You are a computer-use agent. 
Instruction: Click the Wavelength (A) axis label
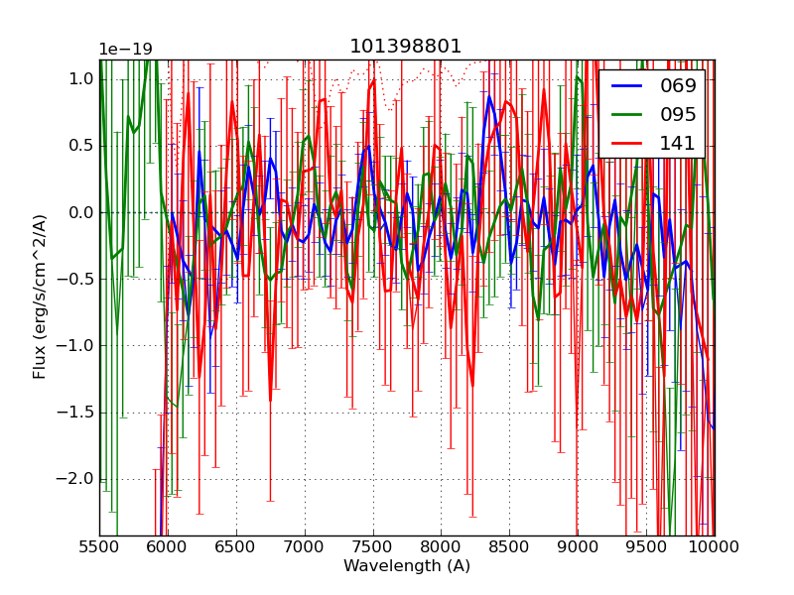[x=407, y=566]
